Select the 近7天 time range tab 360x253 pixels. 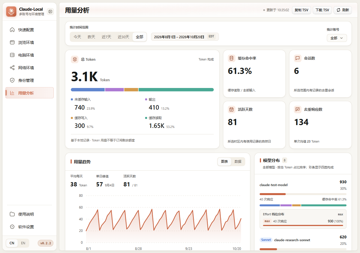pos(107,37)
